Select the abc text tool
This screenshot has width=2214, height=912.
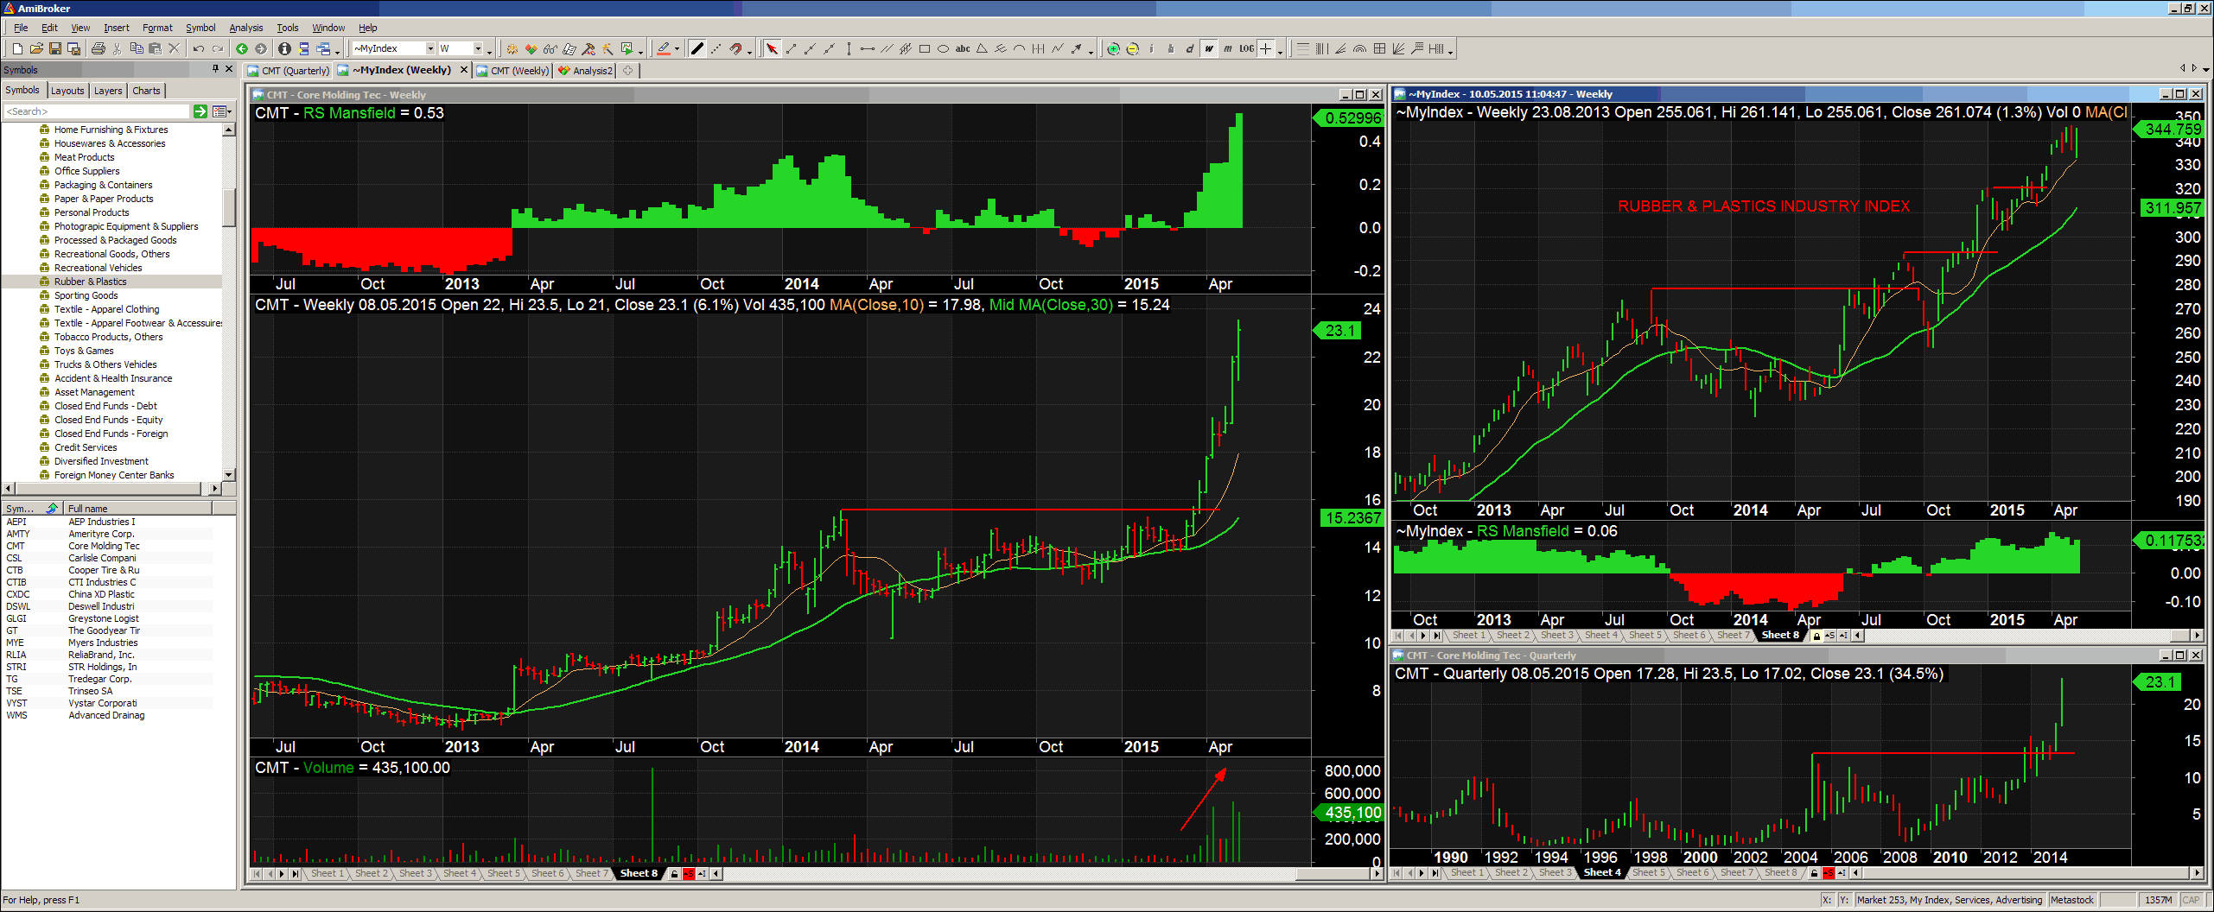[963, 49]
